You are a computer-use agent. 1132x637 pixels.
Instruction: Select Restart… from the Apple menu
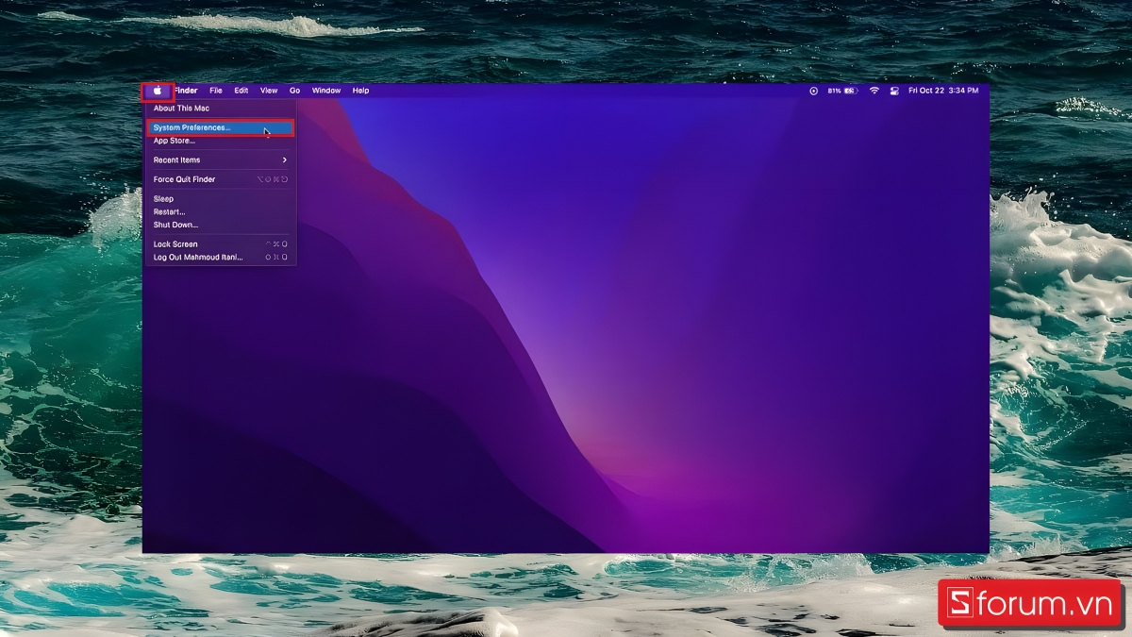pyautogui.click(x=220, y=212)
